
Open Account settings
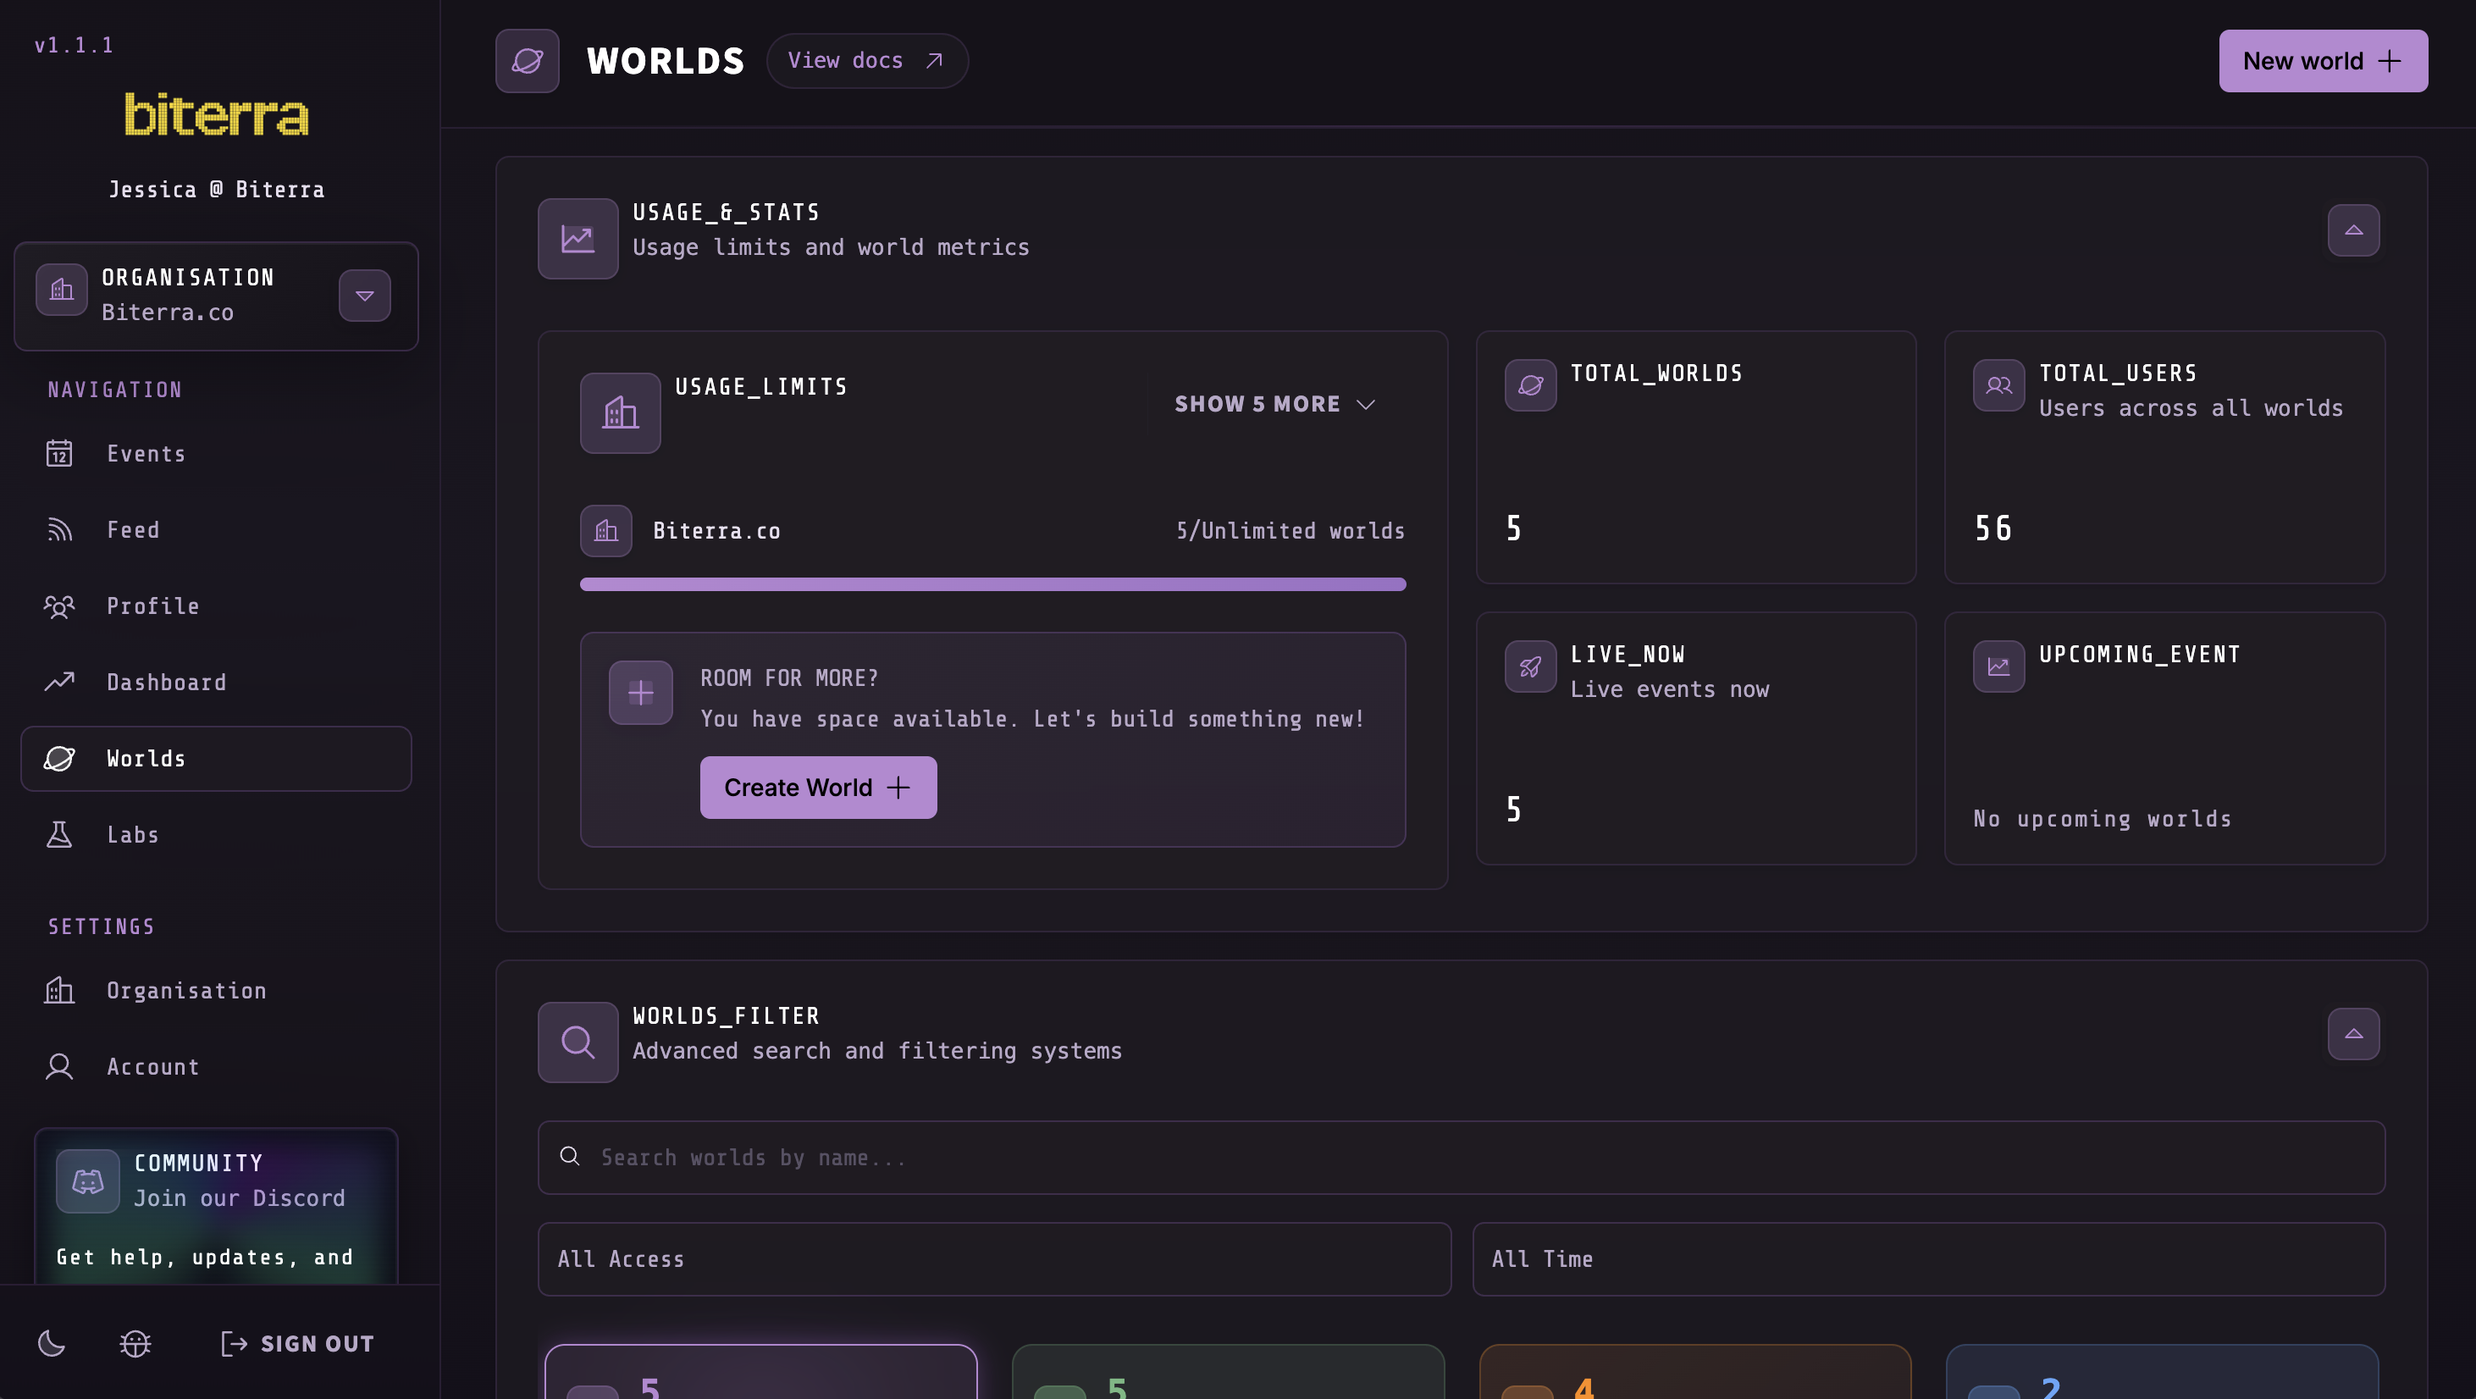coord(216,1066)
